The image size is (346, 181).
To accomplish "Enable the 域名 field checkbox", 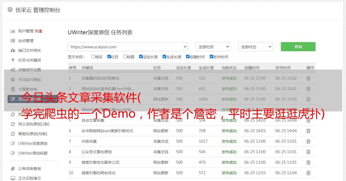I will (x=93, y=57).
